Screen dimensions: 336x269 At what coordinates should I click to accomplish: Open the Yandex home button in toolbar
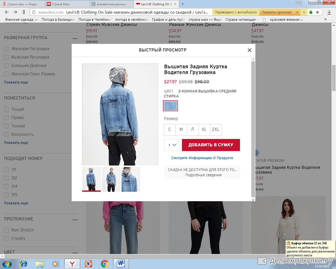tap(24, 12)
